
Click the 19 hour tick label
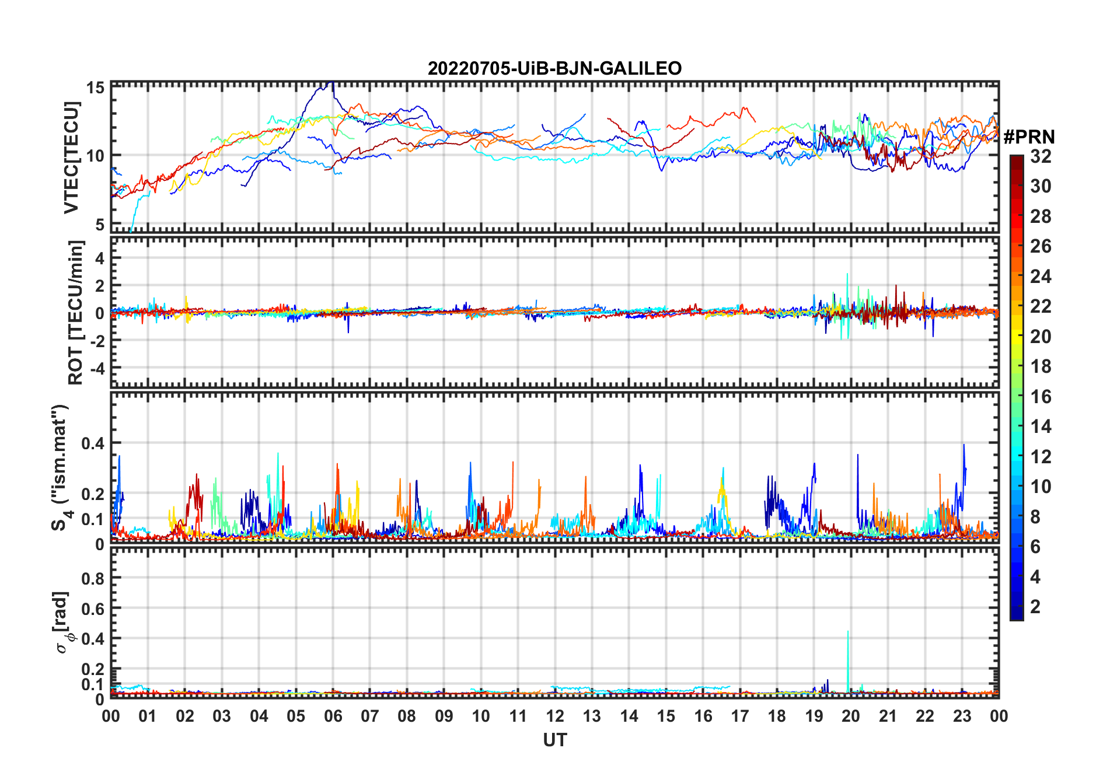814,716
